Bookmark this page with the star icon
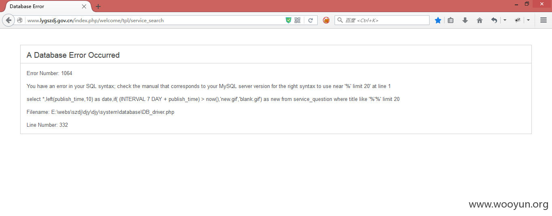The image size is (552, 216). tap(438, 20)
